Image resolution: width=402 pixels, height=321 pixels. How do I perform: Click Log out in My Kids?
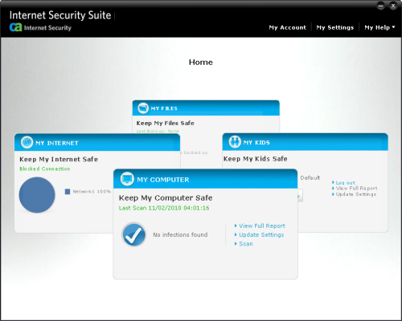tap(346, 183)
